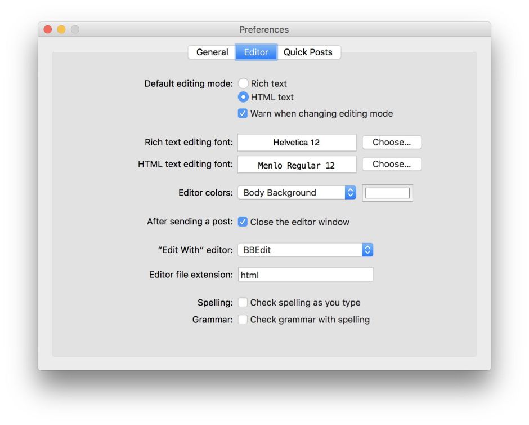Open the Quick Posts tab
The width and height of the screenshot is (529, 425).
point(308,52)
